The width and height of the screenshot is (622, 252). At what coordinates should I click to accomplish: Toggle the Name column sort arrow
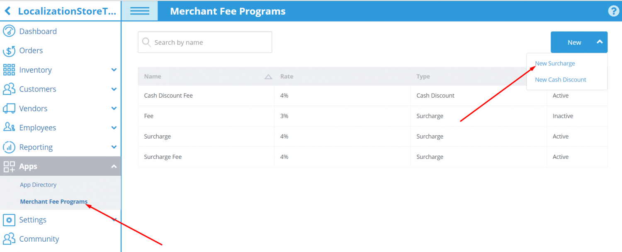click(x=268, y=76)
